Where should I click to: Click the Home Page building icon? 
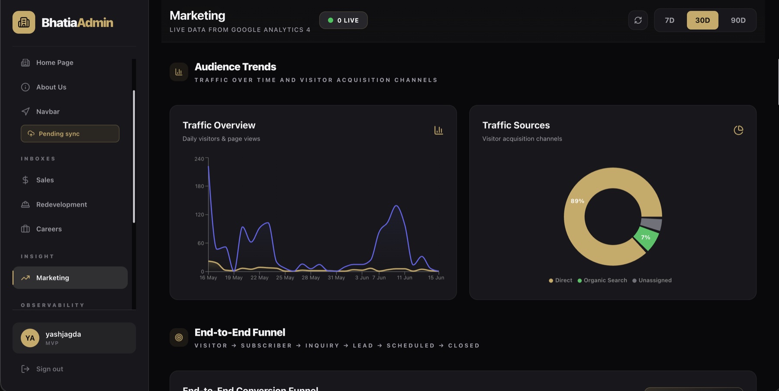point(26,63)
